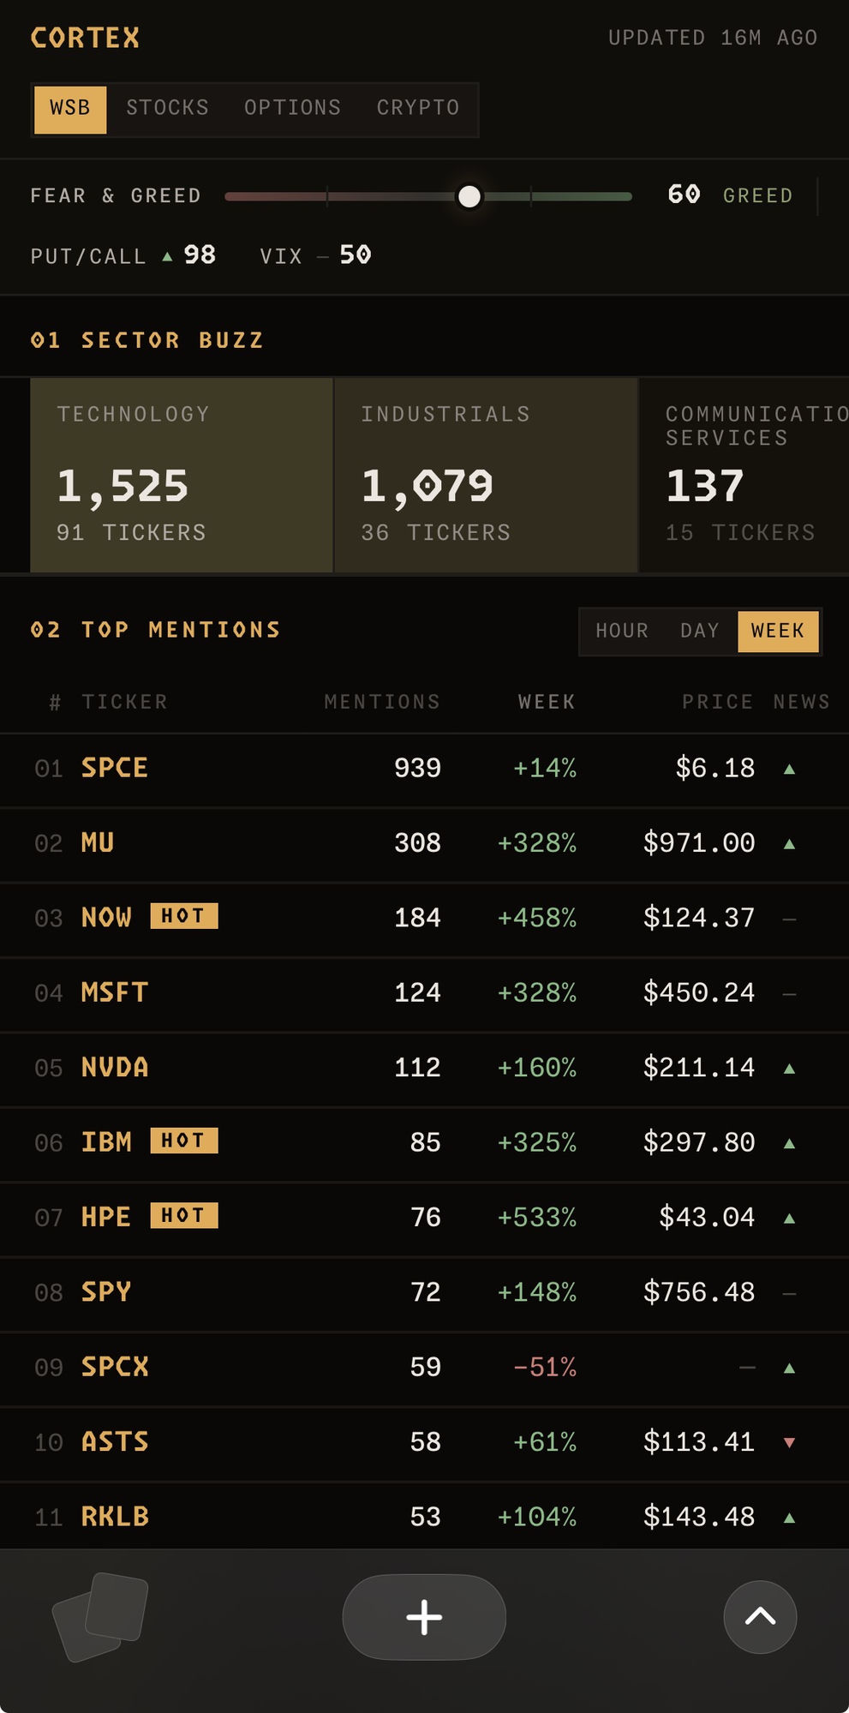Click SPCE mentions count 939

coord(417,768)
